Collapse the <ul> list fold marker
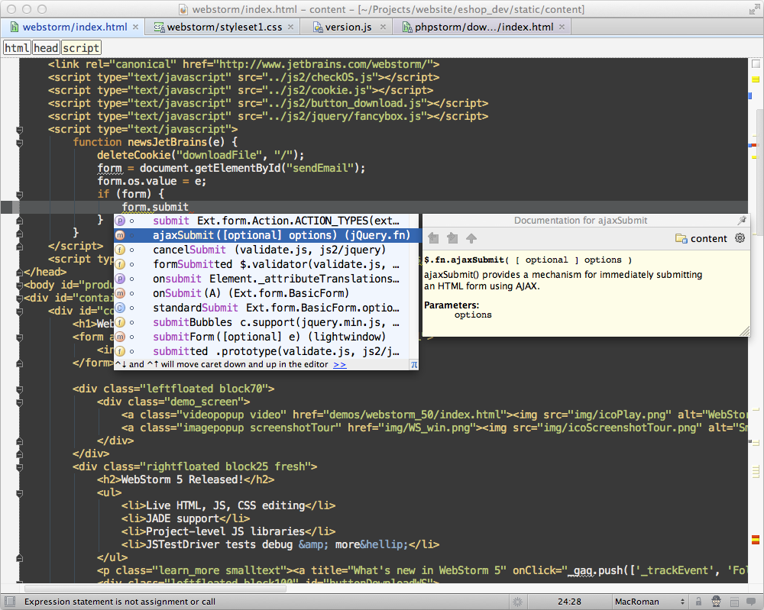 tap(20, 493)
